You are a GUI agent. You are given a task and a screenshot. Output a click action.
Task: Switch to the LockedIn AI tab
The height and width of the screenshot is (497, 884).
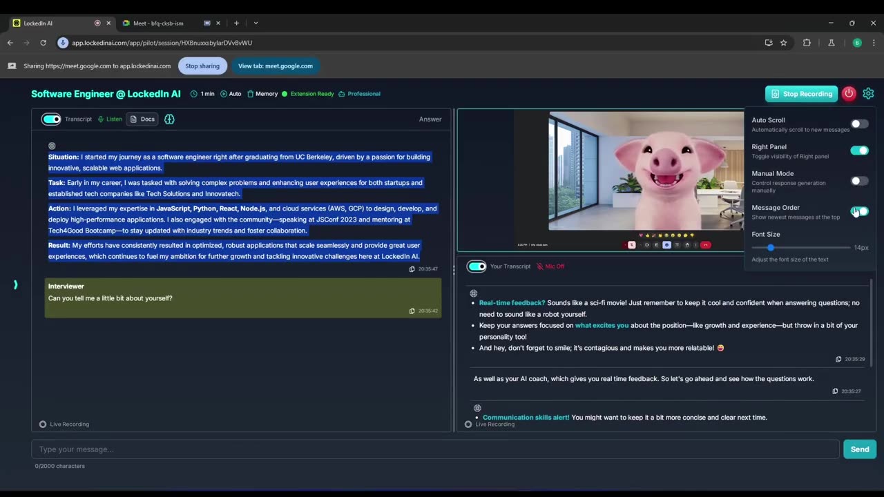point(61,23)
